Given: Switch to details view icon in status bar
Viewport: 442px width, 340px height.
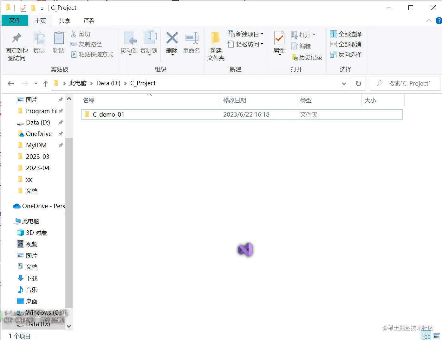Looking at the screenshot, I should pos(426,336).
